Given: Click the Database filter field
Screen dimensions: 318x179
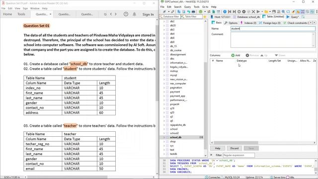Looking at the screenshot, I should pyautogui.click(x=170, y=16).
